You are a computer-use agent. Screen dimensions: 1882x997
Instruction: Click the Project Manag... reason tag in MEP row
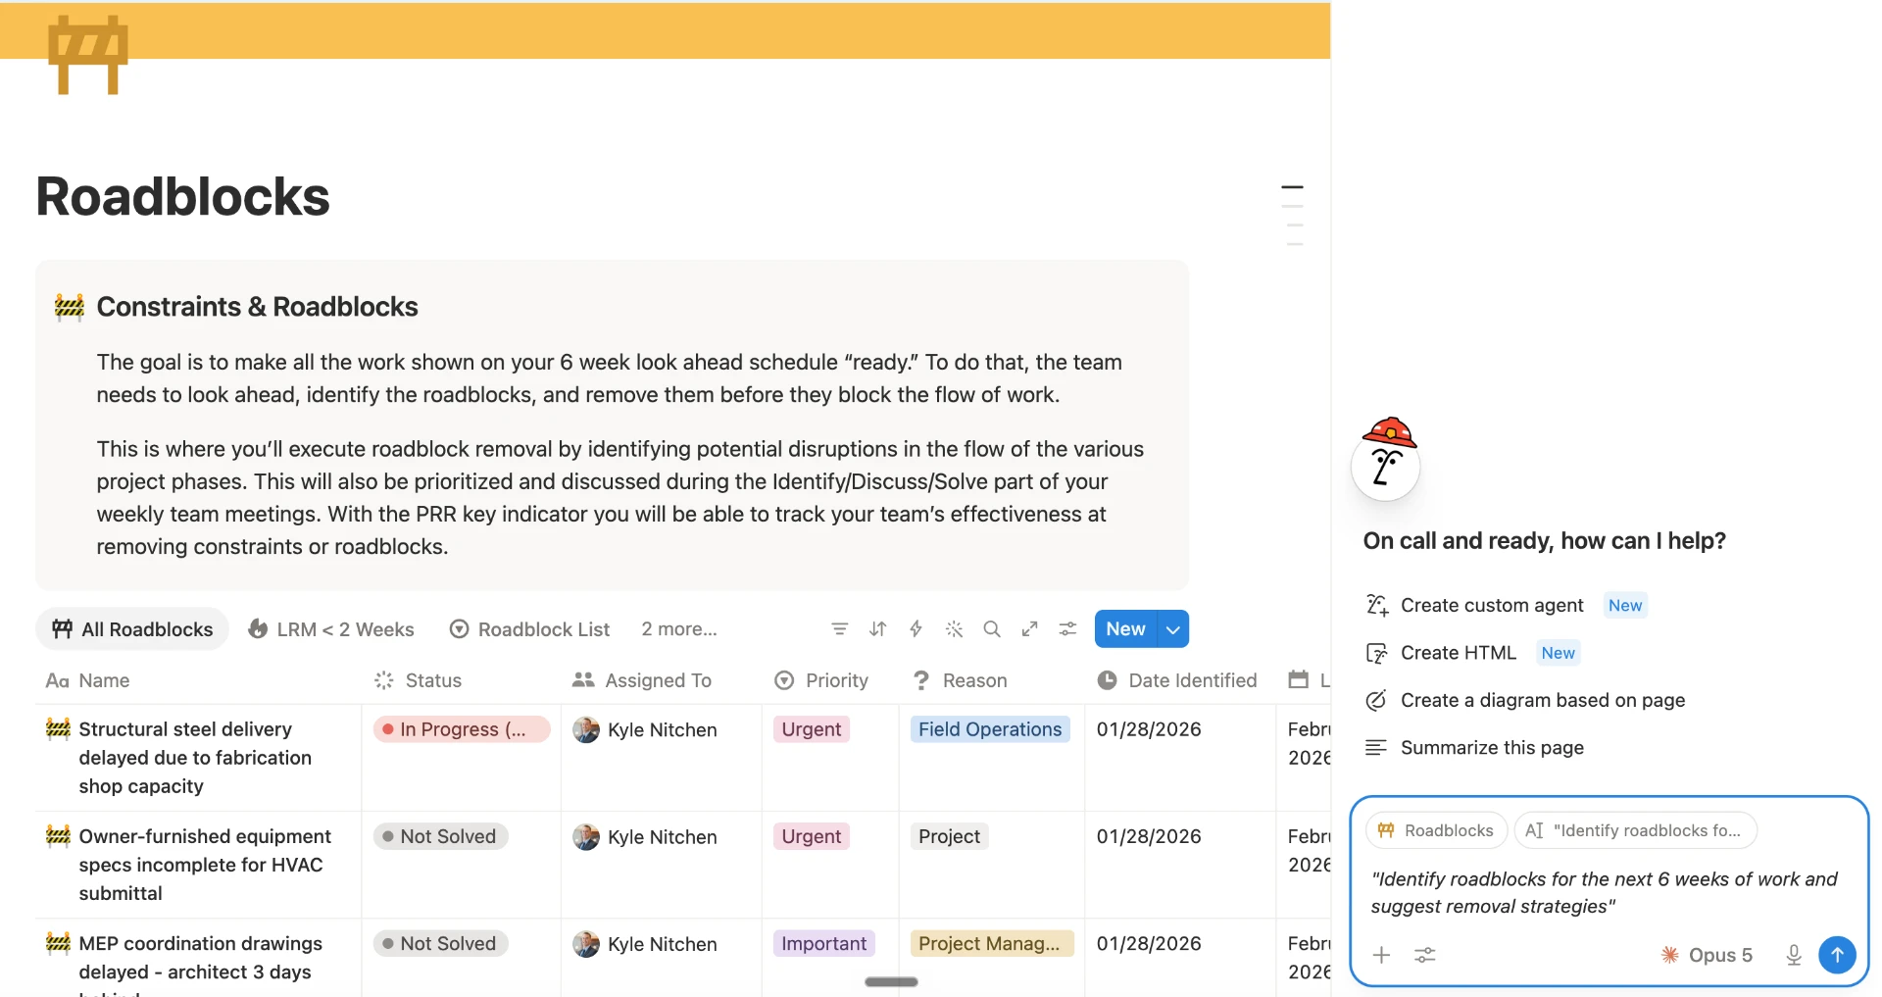coord(992,943)
